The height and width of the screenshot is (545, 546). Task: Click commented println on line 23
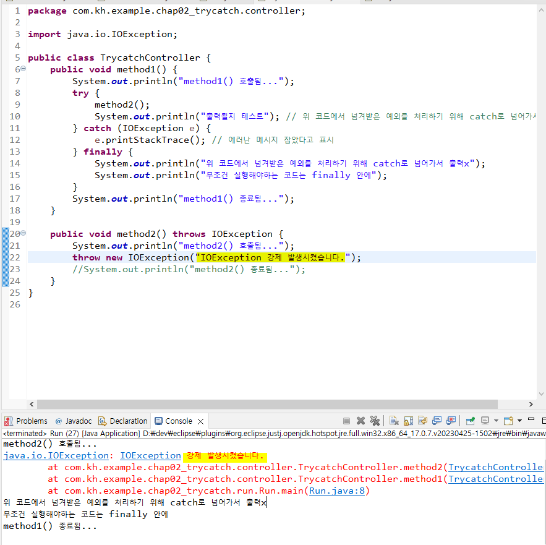(x=189, y=269)
